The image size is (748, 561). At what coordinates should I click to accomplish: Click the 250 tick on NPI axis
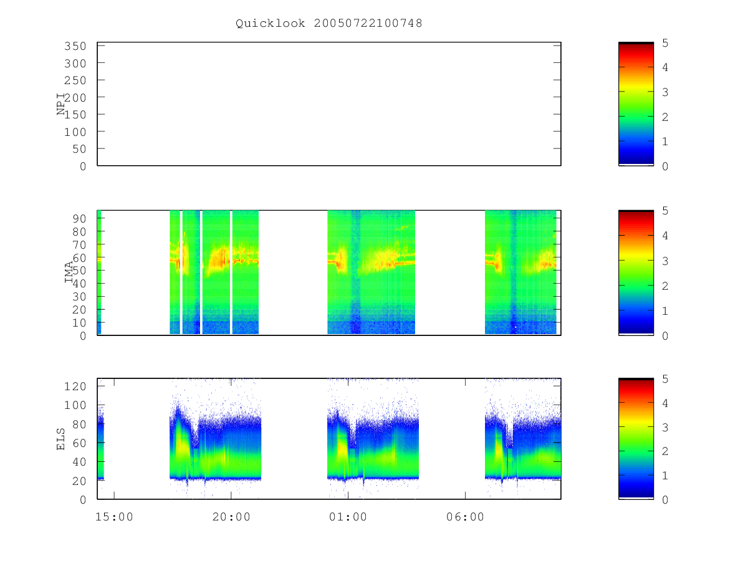point(74,80)
